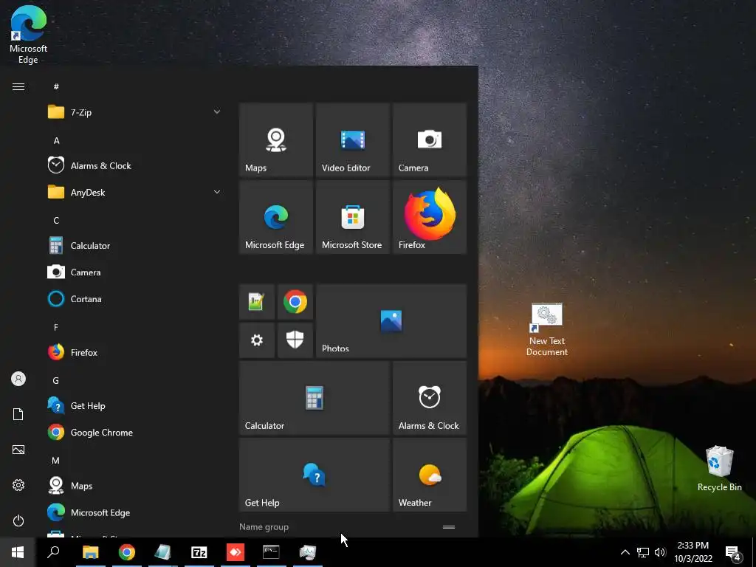Open the notification Action Center
The height and width of the screenshot is (567, 756).
(733, 552)
